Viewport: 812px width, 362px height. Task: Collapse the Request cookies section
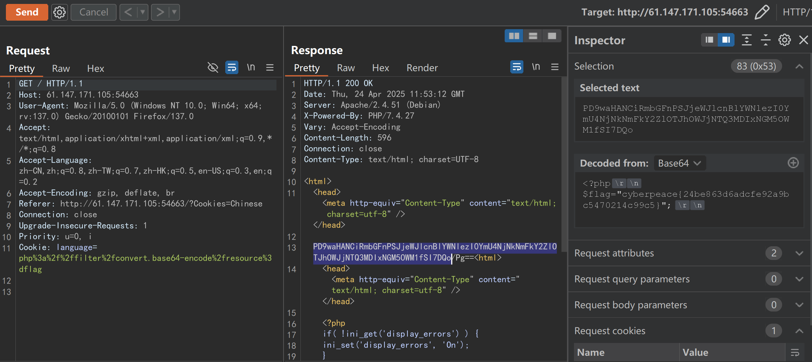click(799, 331)
